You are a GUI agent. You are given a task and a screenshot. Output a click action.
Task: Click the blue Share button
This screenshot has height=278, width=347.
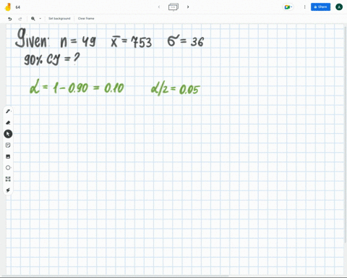[320, 7]
